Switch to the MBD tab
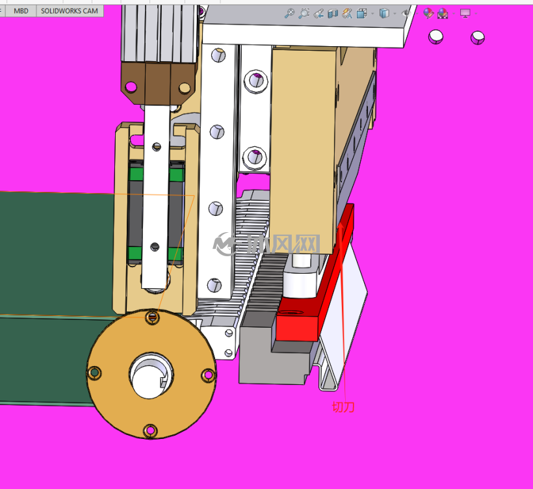The width and height of the screenshot is (533, 489). click(21, 11)
